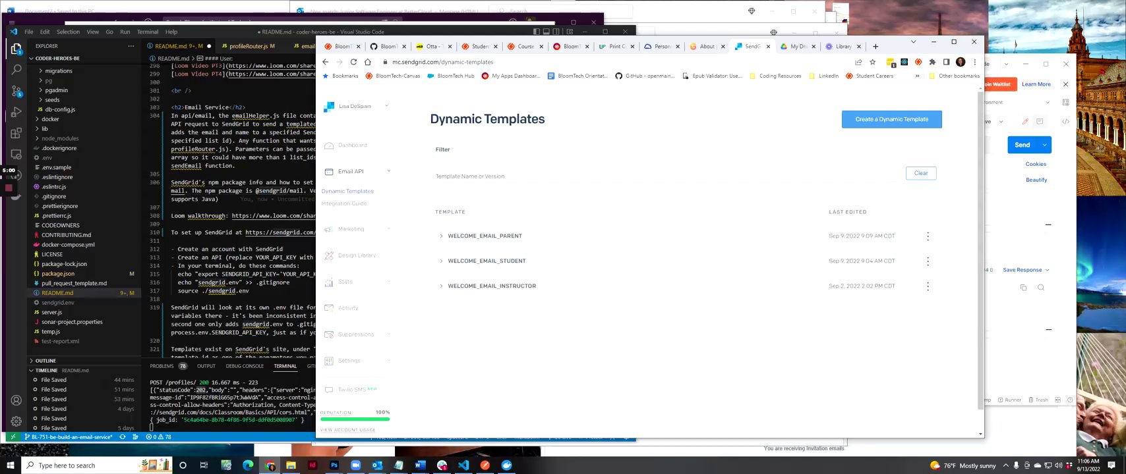The height and width of the screenshot is (474, 1126).
Task: Bookmark this page with the star icon
Action: (x=872, y=62)
